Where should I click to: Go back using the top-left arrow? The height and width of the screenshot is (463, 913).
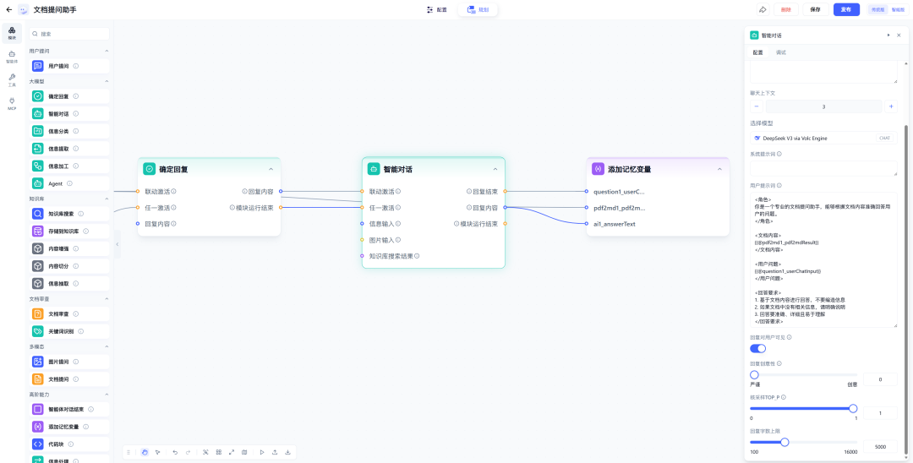(x=8, y=9)
